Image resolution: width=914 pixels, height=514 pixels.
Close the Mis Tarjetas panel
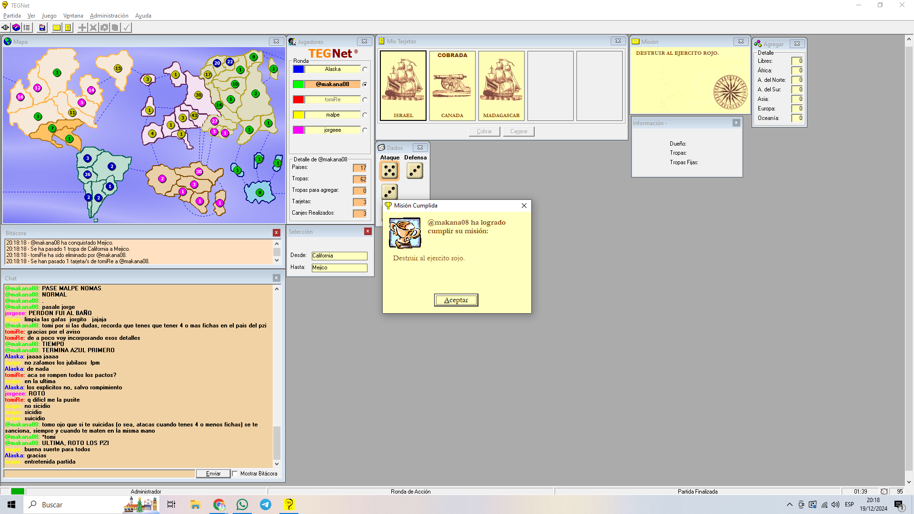(618, 41)
